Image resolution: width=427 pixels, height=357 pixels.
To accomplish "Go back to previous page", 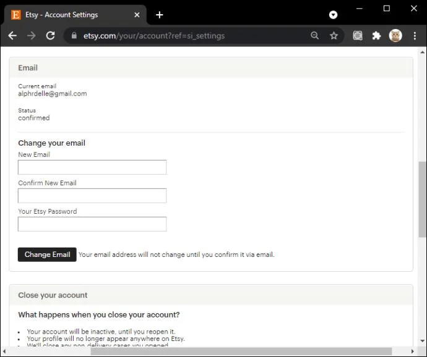I will pyautogui.click(x=12, y=36).
